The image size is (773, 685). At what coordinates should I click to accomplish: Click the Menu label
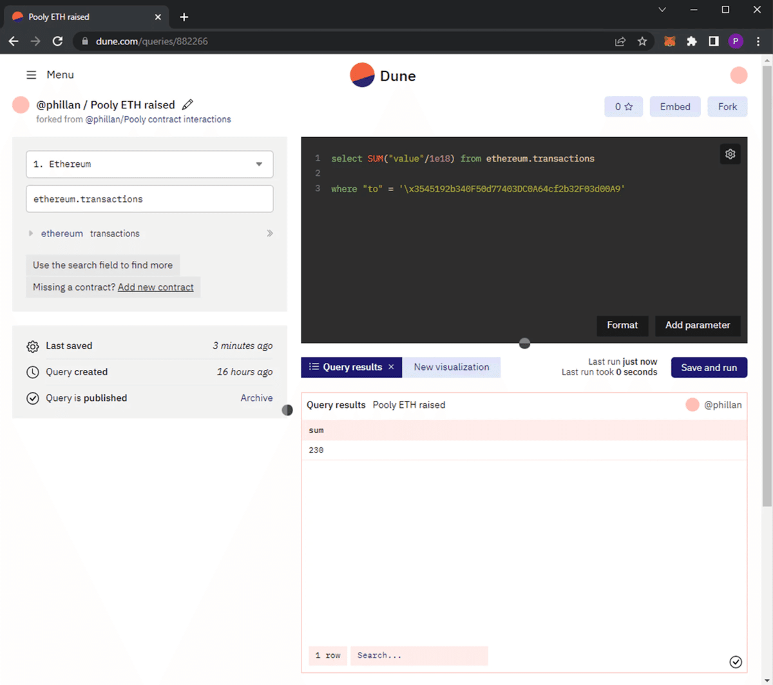coord(60,75)
